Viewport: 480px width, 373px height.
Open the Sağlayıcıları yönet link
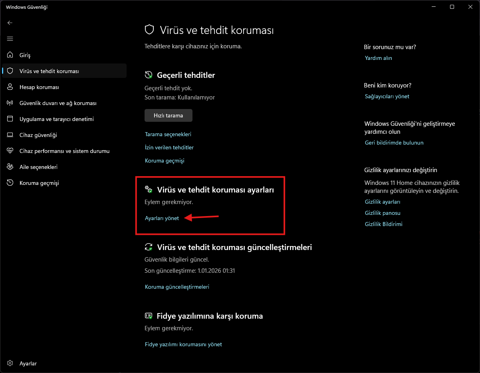[x=387, y=96]
